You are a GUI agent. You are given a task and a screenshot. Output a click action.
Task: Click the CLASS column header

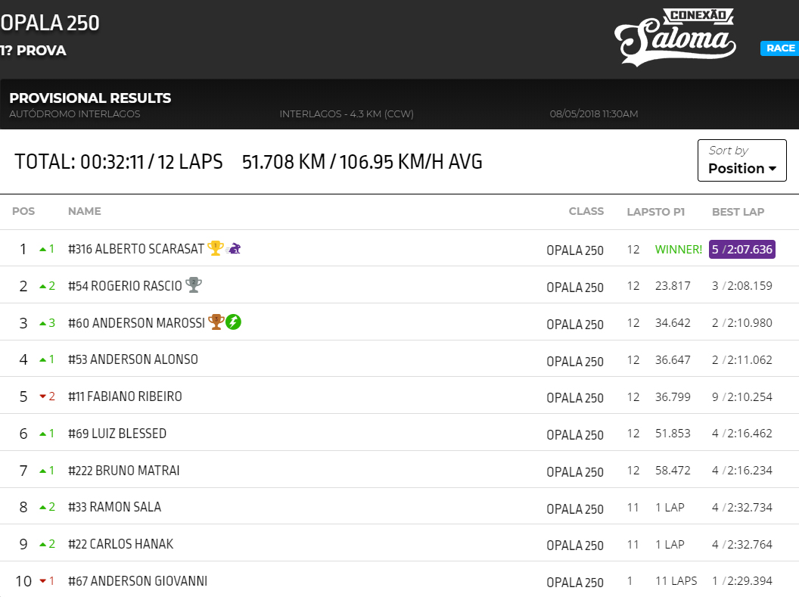(586, 212)
